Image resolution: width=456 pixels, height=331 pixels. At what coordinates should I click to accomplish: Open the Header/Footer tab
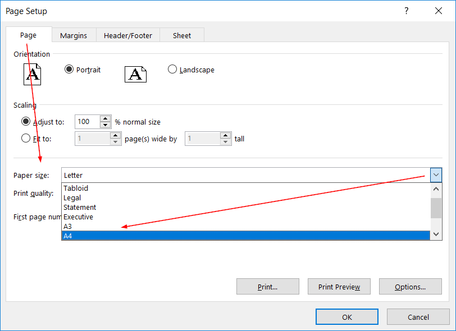tap(128, 35)
